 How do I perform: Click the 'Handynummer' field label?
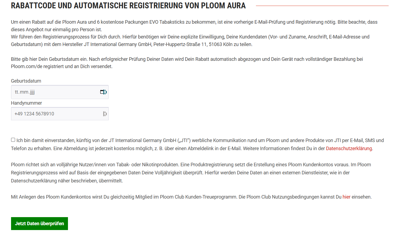coord(26,103)
